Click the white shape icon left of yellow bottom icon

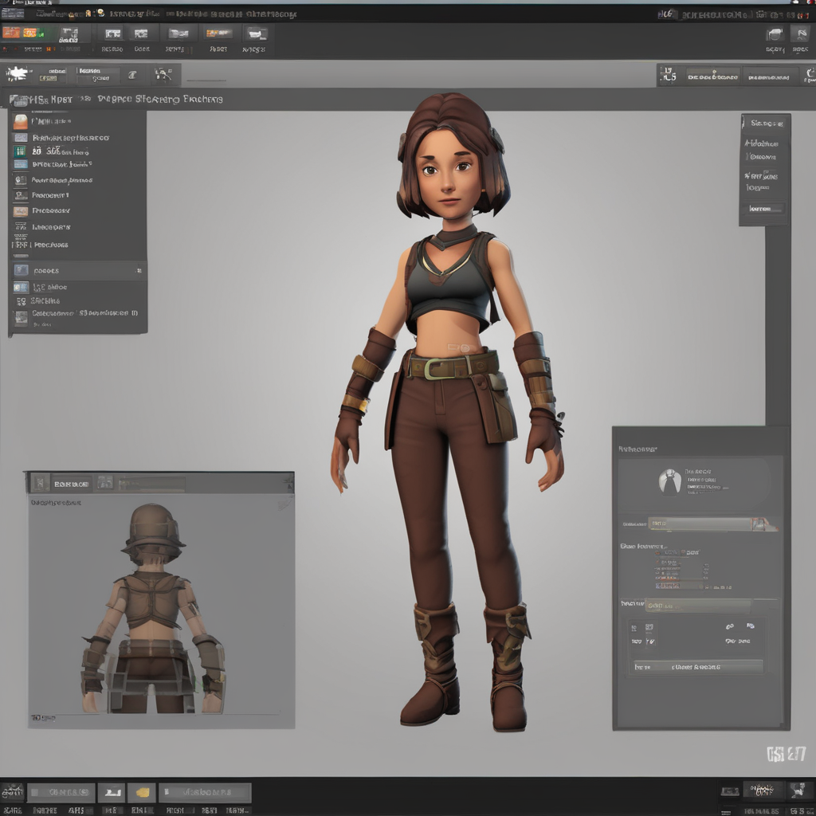(112, 793)
